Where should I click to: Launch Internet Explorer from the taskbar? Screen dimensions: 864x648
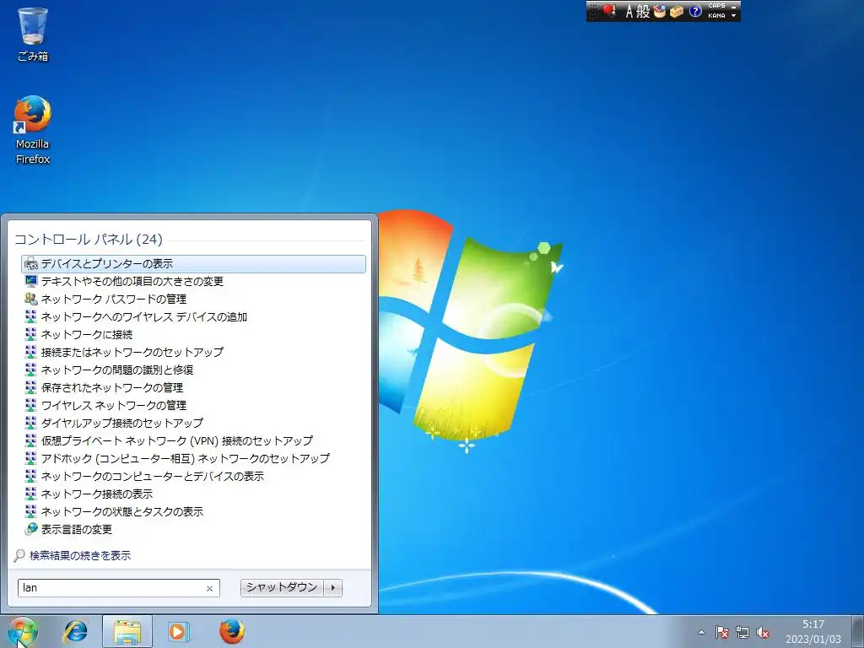tap(75, 631)
